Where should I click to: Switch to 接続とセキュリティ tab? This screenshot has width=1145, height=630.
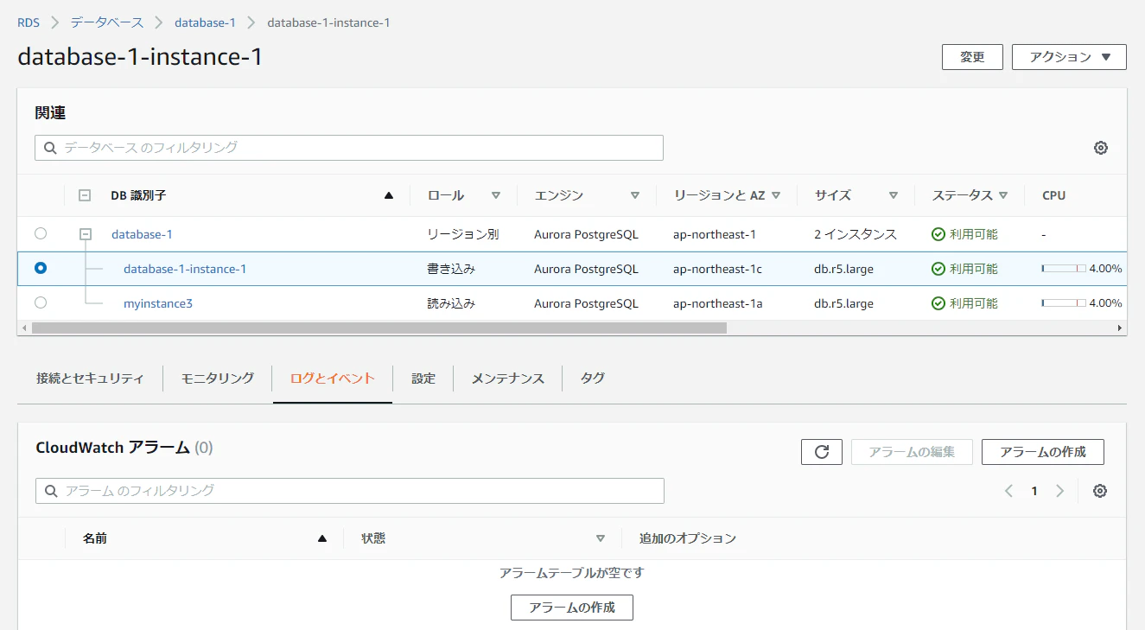click(x=90, y=379)
